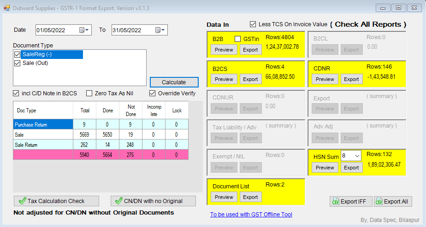The height and width of the screenshot is (227, 426).
Task: Click Sale Return done value 14
Action: [x=107, y=145]
